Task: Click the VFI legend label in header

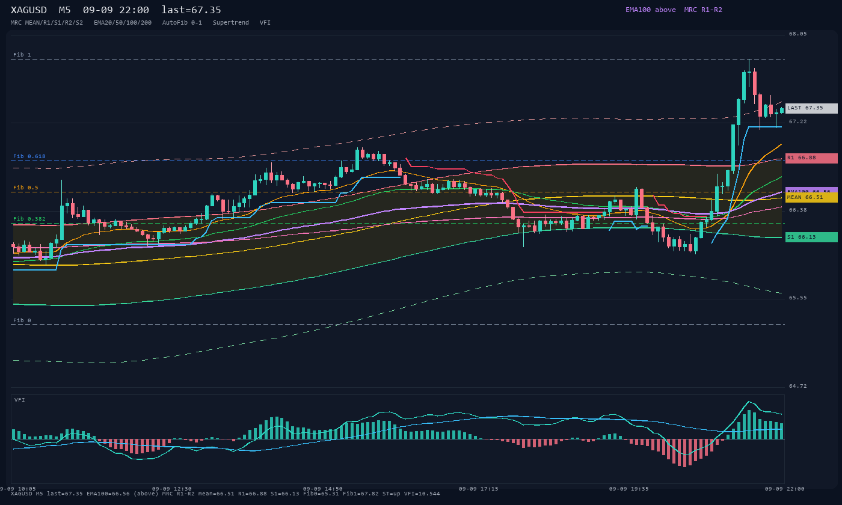Action: (x=265, y=23)
